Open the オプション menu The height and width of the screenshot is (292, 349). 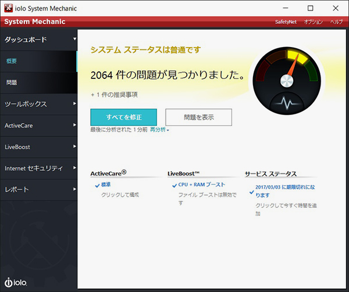coord(313,21)
